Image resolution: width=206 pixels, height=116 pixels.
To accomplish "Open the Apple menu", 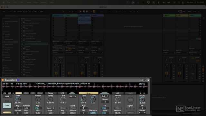I will pyautogui.click(x=4, y=3).
